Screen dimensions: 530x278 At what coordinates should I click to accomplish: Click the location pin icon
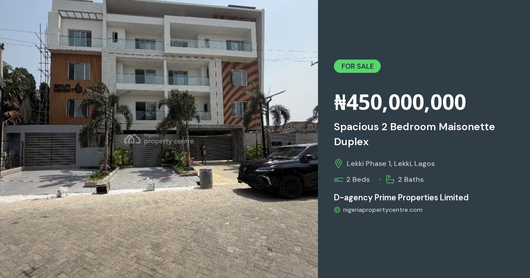338,164
